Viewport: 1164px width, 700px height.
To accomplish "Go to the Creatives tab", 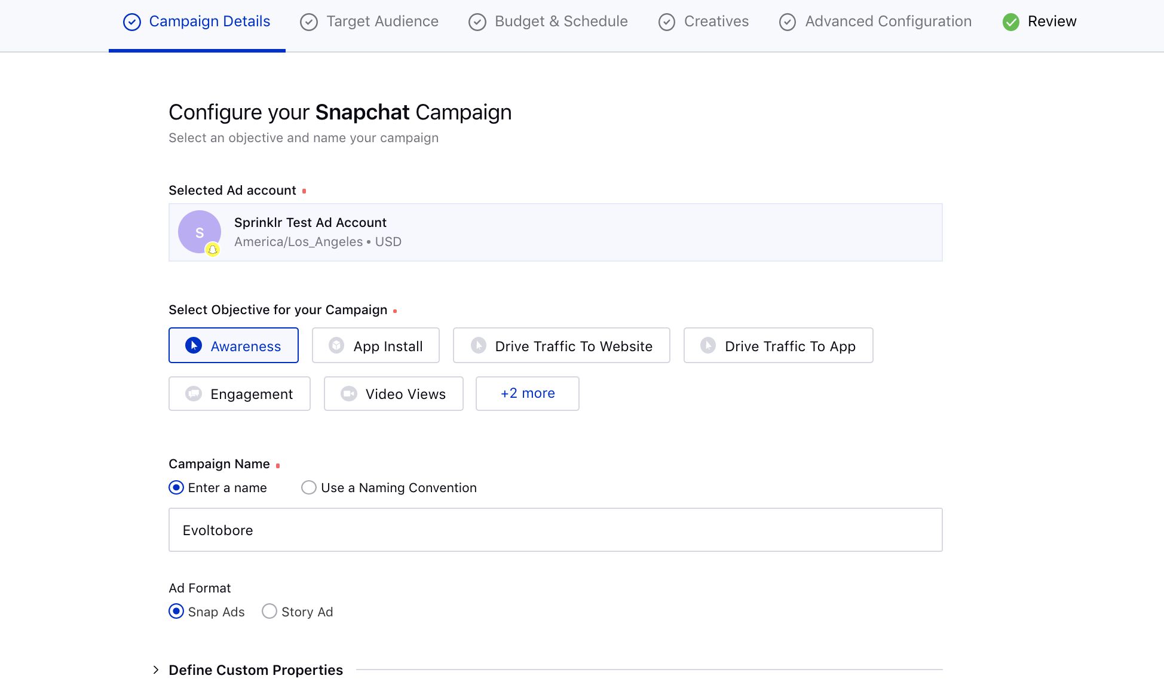I will [716, 22].
